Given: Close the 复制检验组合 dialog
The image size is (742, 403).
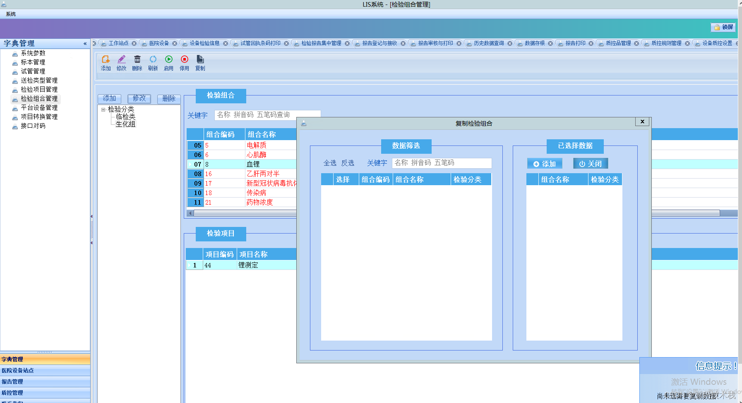Looking at the screenshot, I should pyautogui.click(x=642, y=122).
